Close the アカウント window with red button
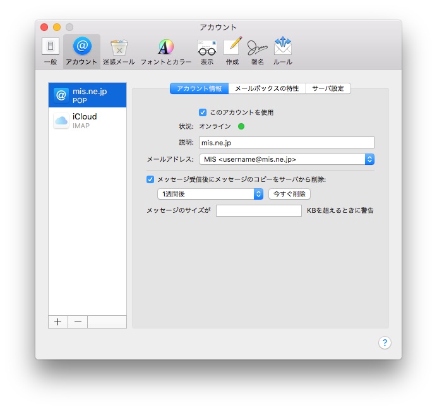Image resolution: width=437 pixels, height=410 pixels. point(44,27)
